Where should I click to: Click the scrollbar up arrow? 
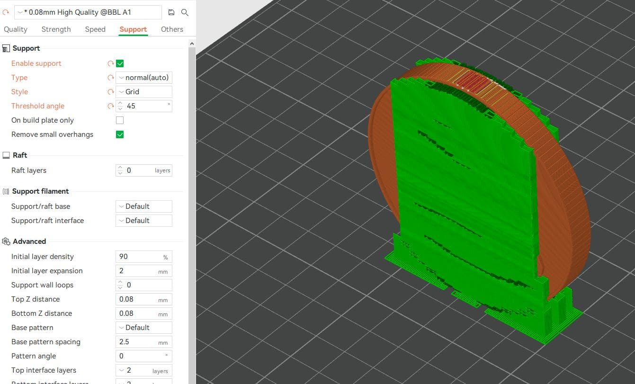pos(192,44)
